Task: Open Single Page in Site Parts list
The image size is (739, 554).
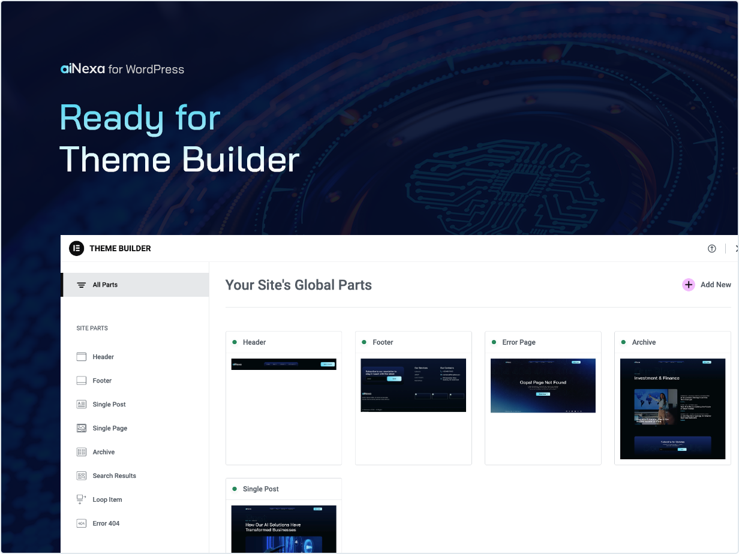Action: tap(110, 428)
